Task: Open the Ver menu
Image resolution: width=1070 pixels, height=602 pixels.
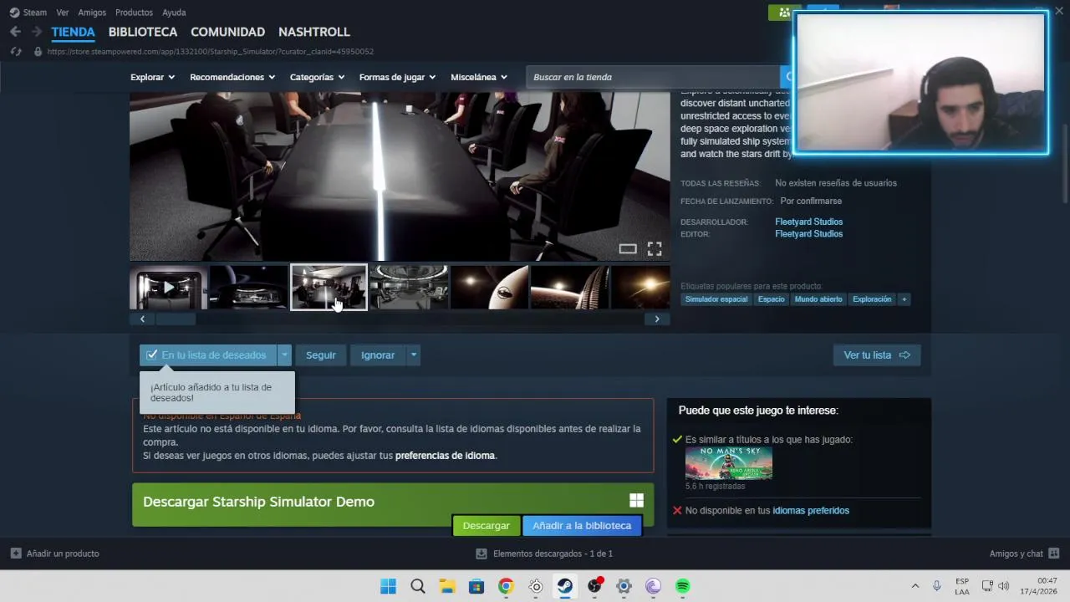Action: coord(63,13)
